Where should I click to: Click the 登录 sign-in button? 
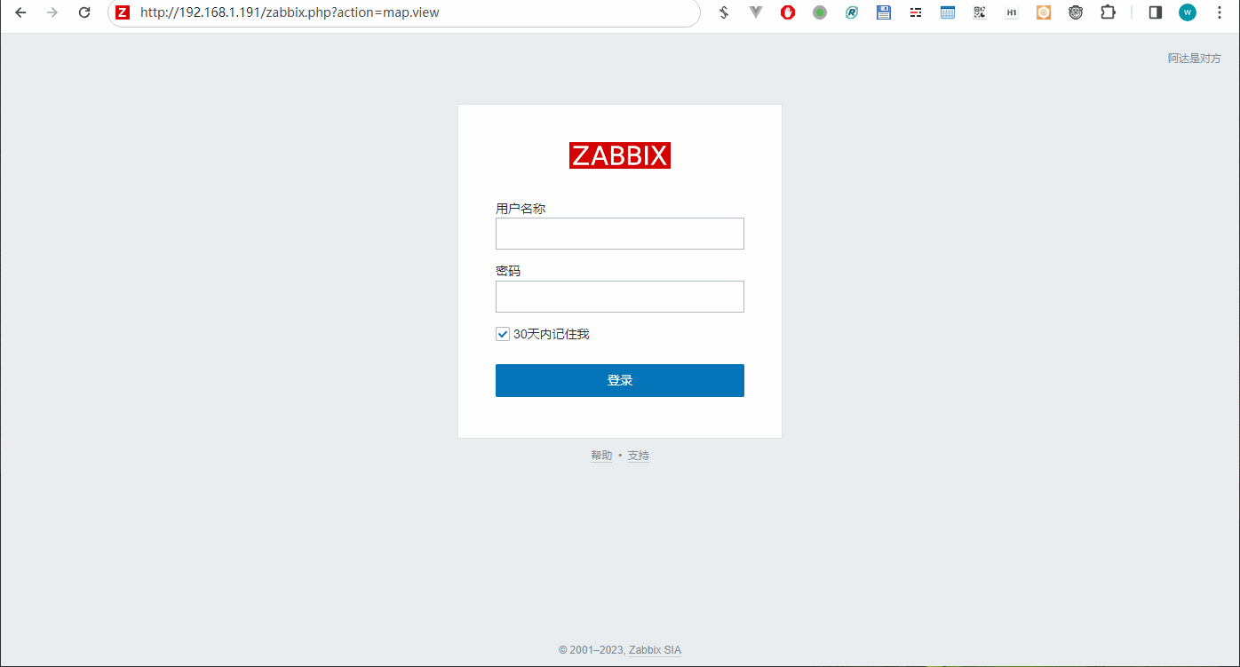click(x=620, y=380)
